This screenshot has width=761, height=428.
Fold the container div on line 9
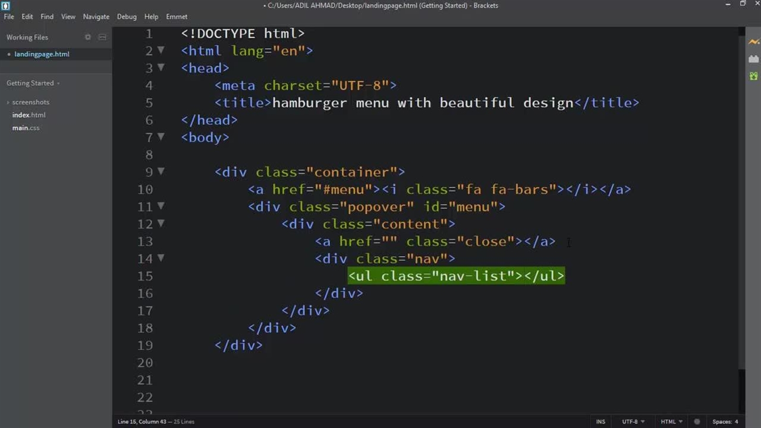pyautogui.click(x=161, y=172)
